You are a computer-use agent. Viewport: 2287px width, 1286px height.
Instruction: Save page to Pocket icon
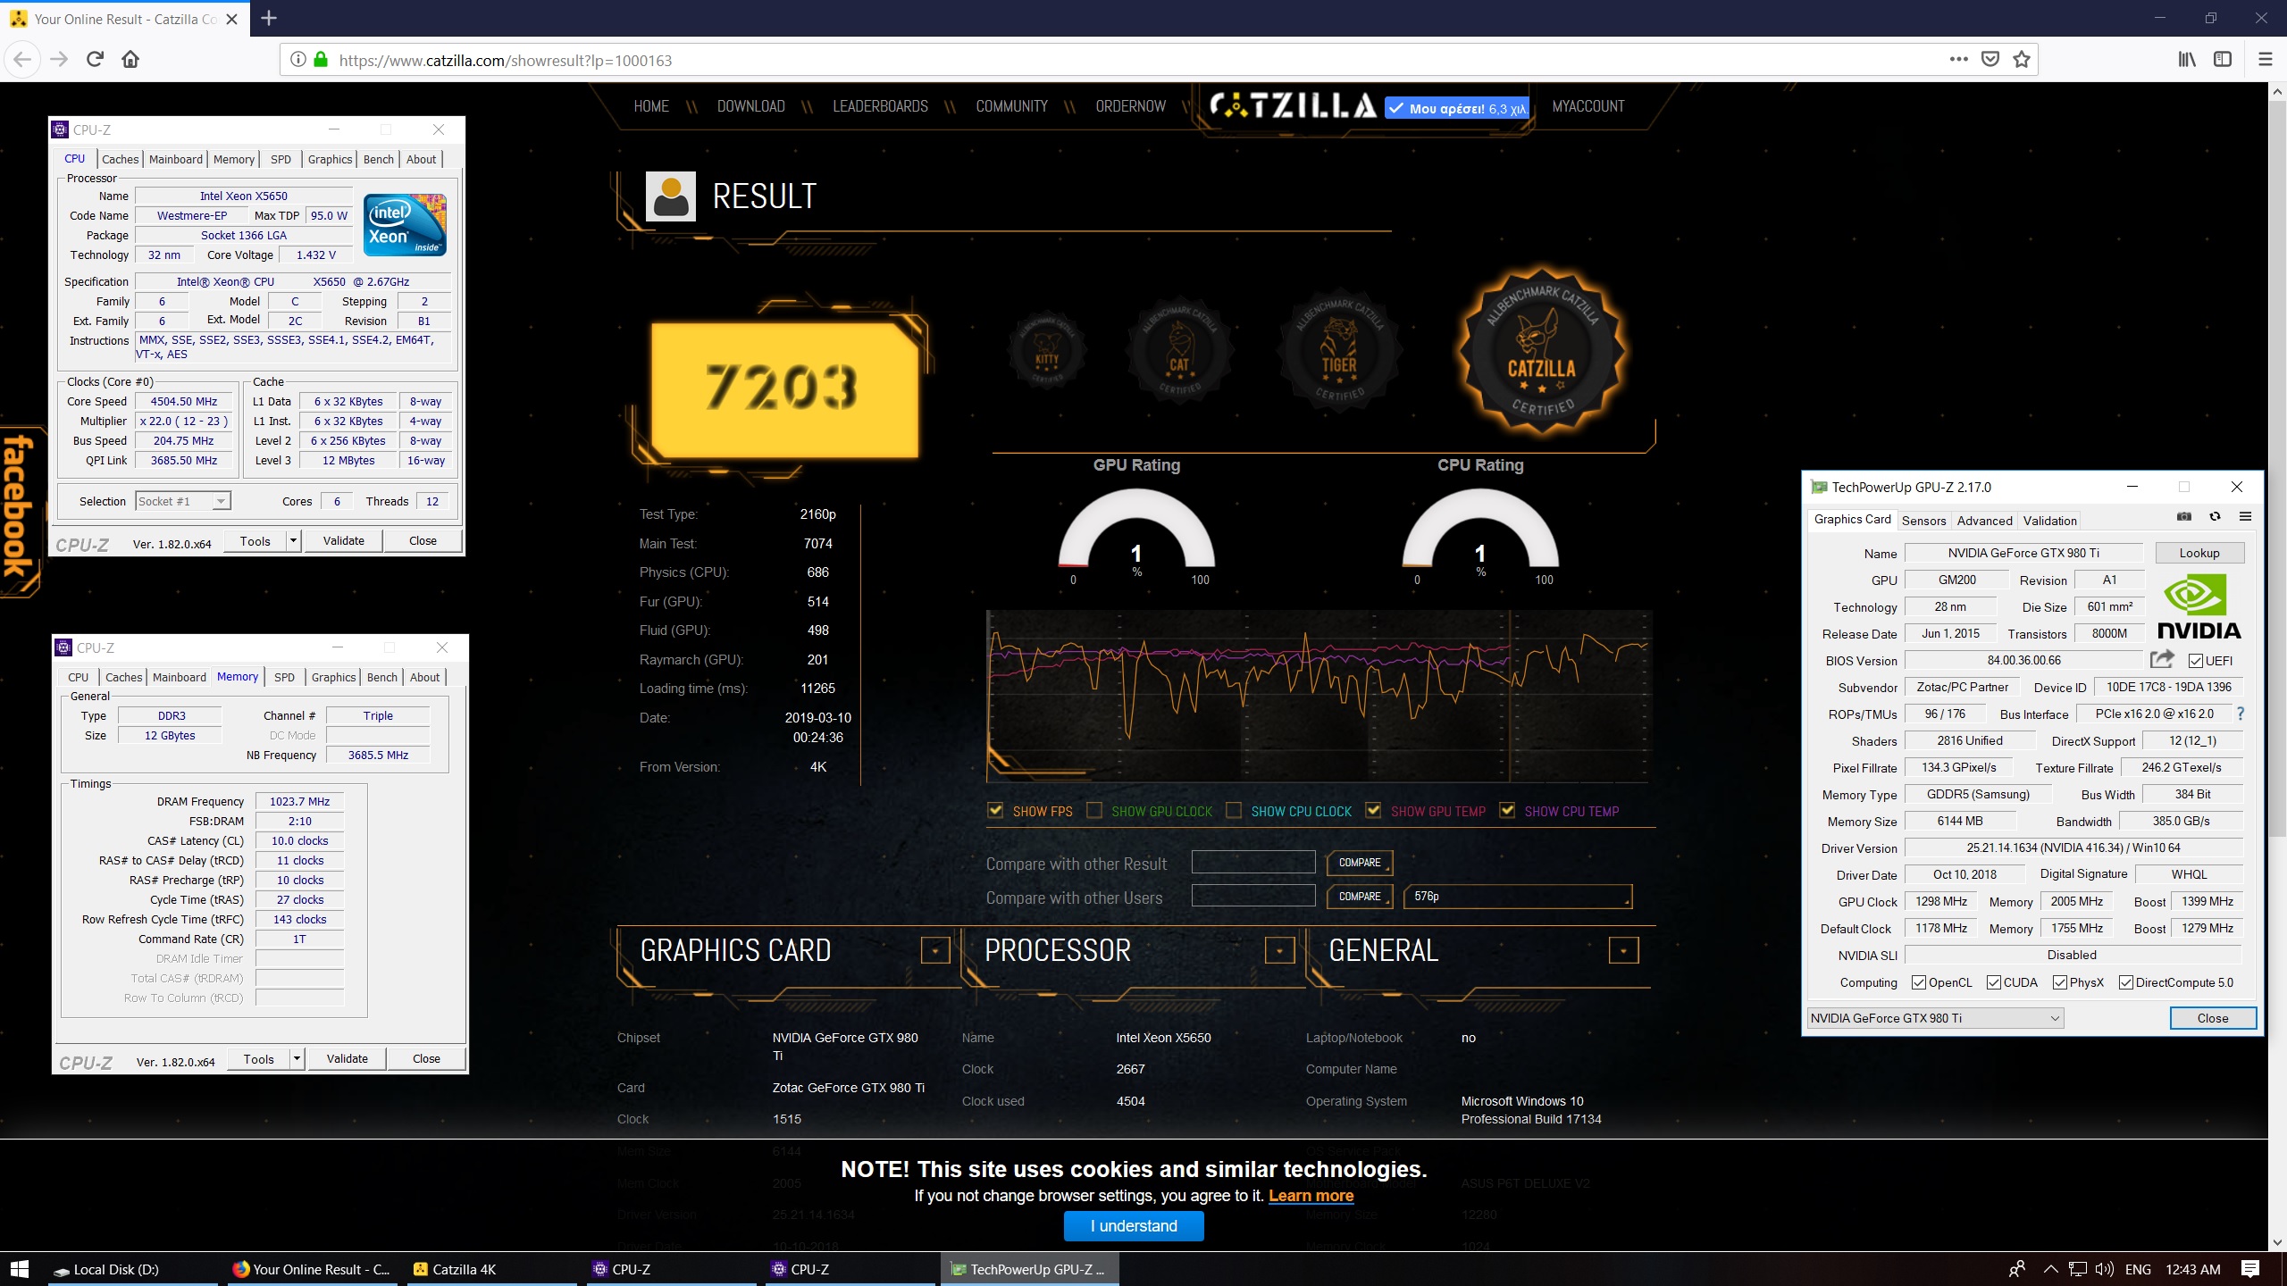1990,60
